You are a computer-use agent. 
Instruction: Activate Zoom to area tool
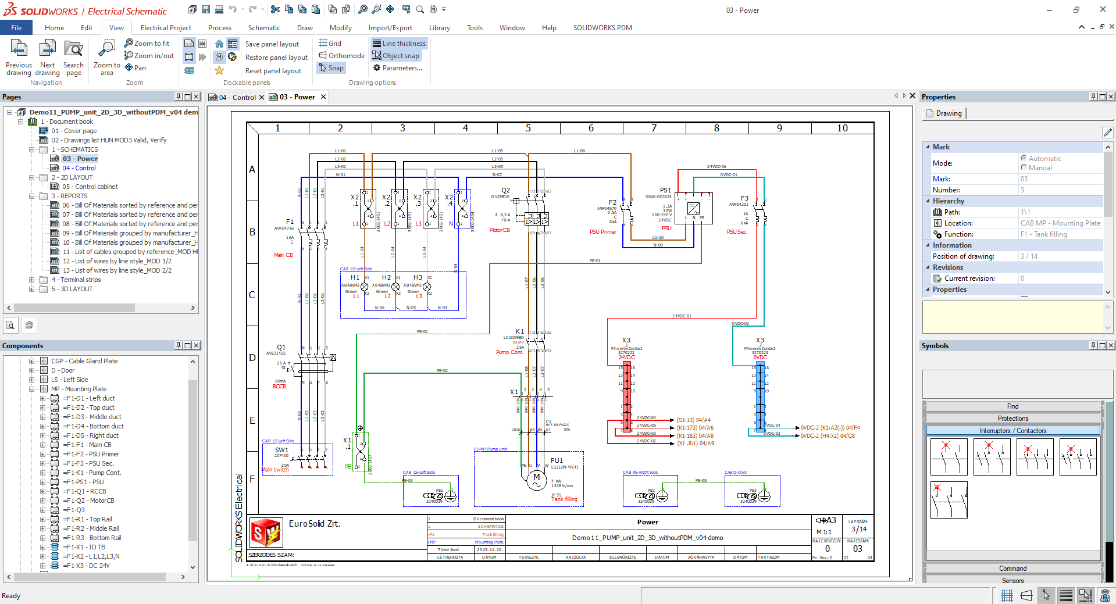coord(107,58)
